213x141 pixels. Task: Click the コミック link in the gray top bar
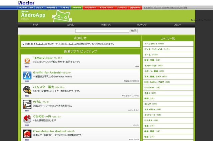point(164,8)
